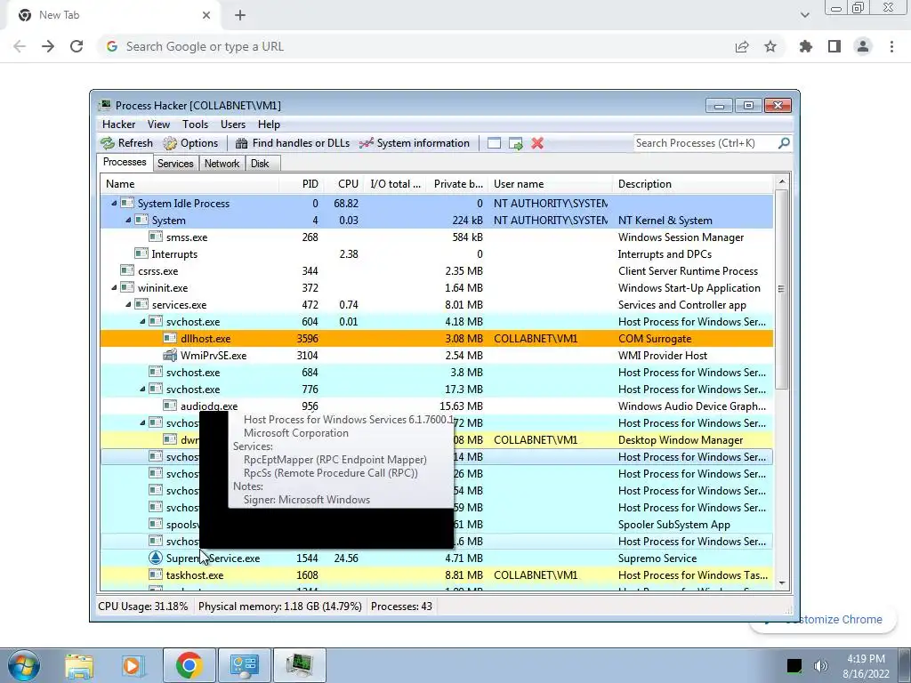Screen dimensions: 911x683
Task: Click the Windows Start button
Action: (x=24, y=665)
